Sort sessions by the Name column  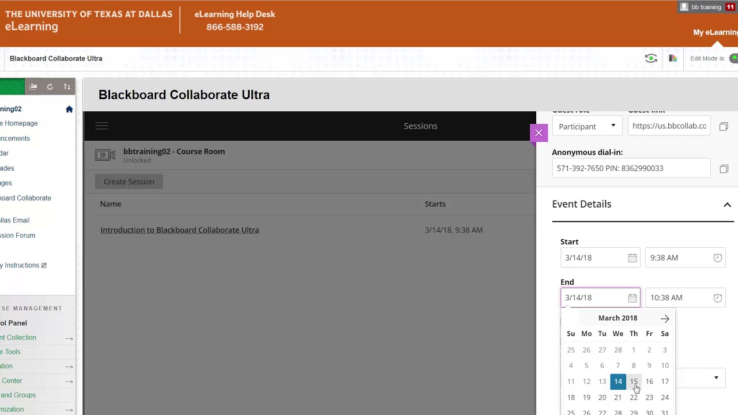tap(111, 204)
